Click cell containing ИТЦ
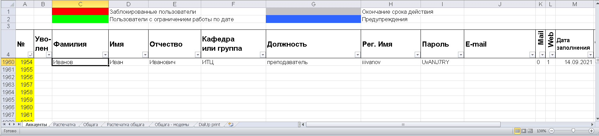Viewport: 599px width, 136px height. pos(233,62)
